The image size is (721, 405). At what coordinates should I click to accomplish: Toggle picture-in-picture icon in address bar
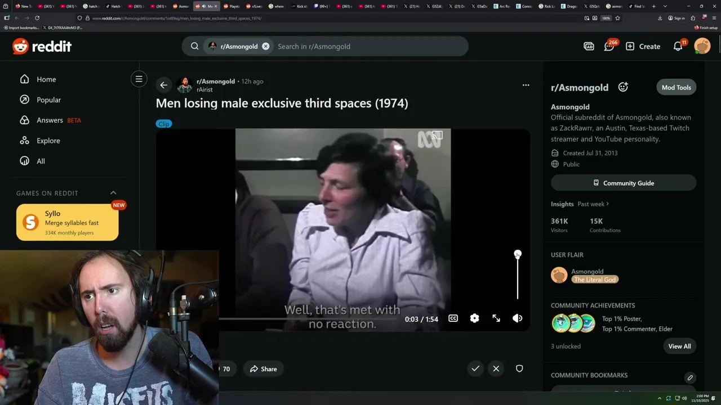587,18
